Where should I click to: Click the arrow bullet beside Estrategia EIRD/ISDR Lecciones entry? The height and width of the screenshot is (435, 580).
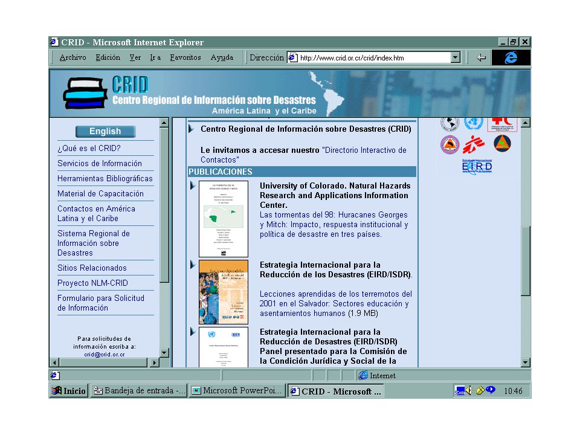[192, 265]
